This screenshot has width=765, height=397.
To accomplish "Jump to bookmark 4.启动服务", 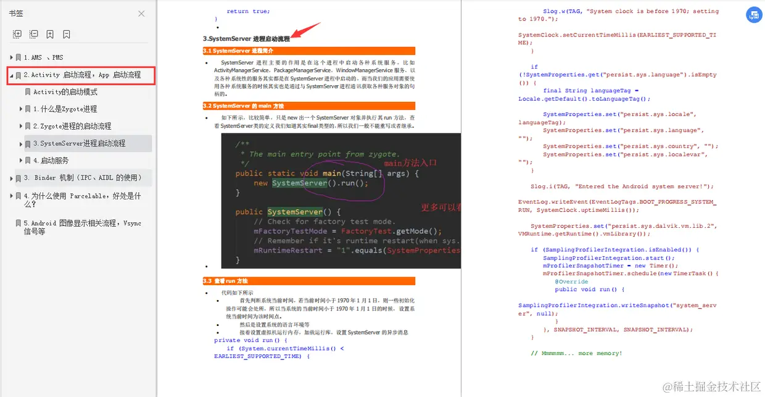I will [51, 161].
